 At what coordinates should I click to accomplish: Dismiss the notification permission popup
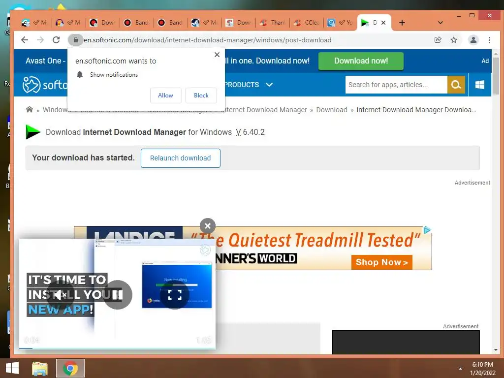[x=217, y=55]
